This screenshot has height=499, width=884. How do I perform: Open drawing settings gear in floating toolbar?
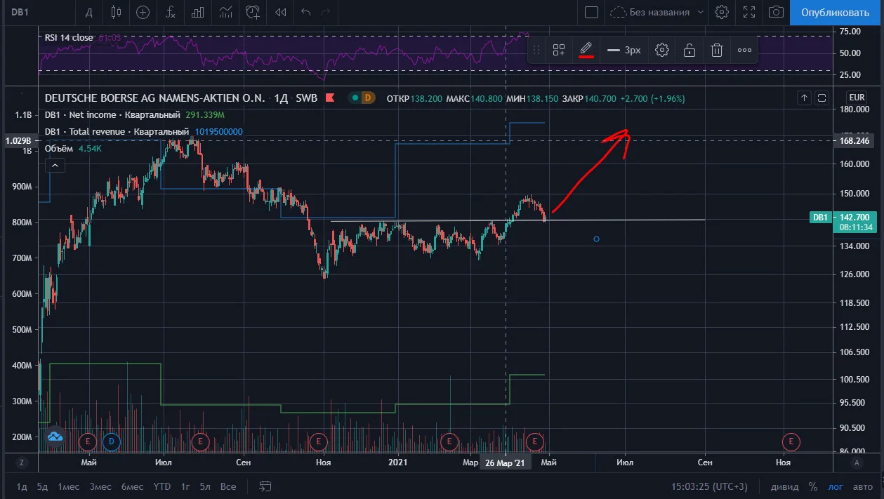(662, 50)
